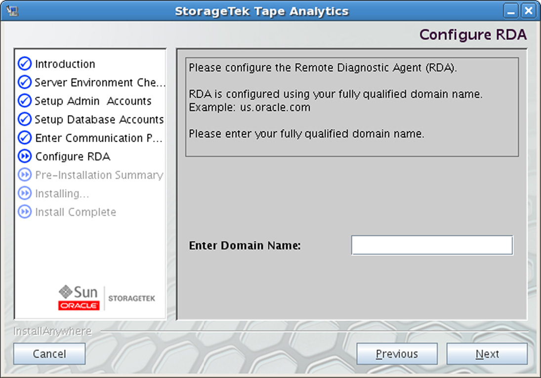Click the Remote Diagnostic Agent instruction line
Screen dimensions: 541x378
tap(323, 68)
